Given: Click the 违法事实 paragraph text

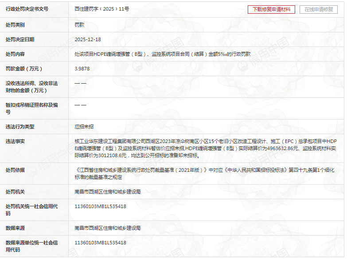Looking at the screenshot, I should (x=206, y=148).
